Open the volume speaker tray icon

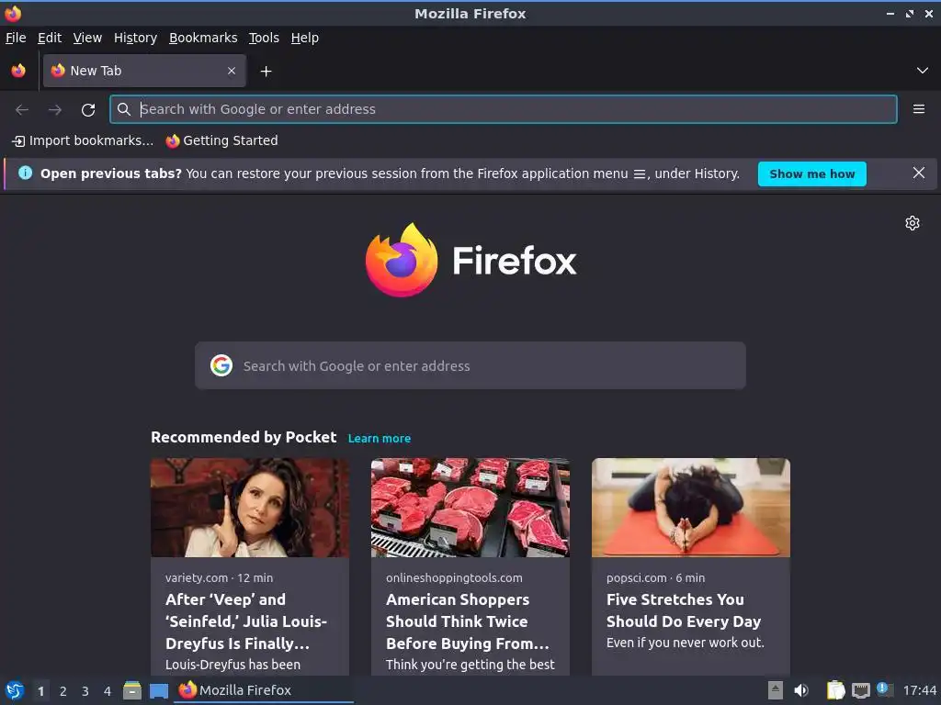801,690
